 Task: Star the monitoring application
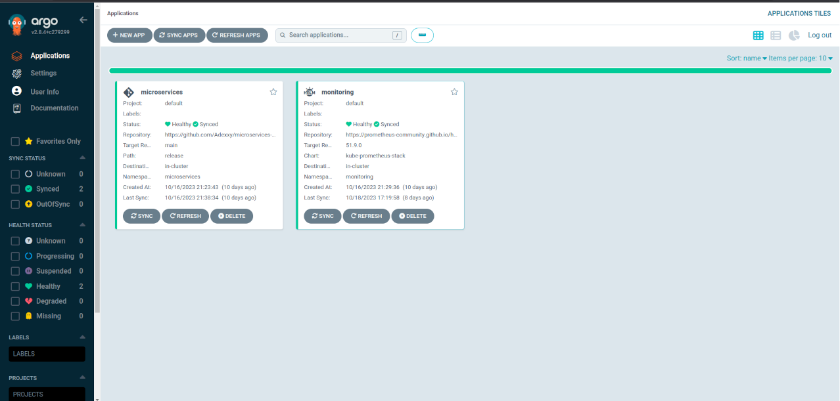454,92
